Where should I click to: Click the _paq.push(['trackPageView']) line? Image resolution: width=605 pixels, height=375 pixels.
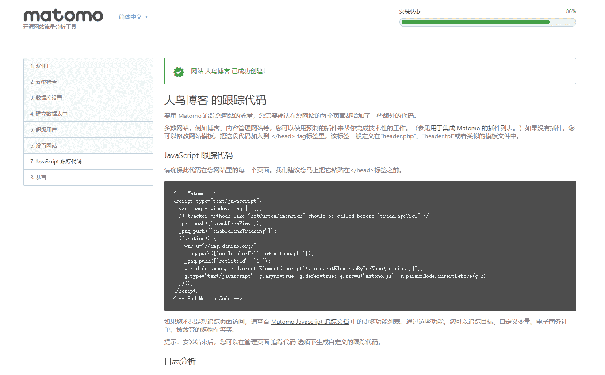click(220, 223)
